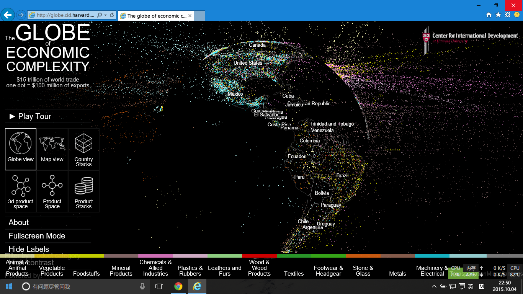This screenshot has height=294, width=523.
Task: Toggle Hide Labels option
Action: 29,249
